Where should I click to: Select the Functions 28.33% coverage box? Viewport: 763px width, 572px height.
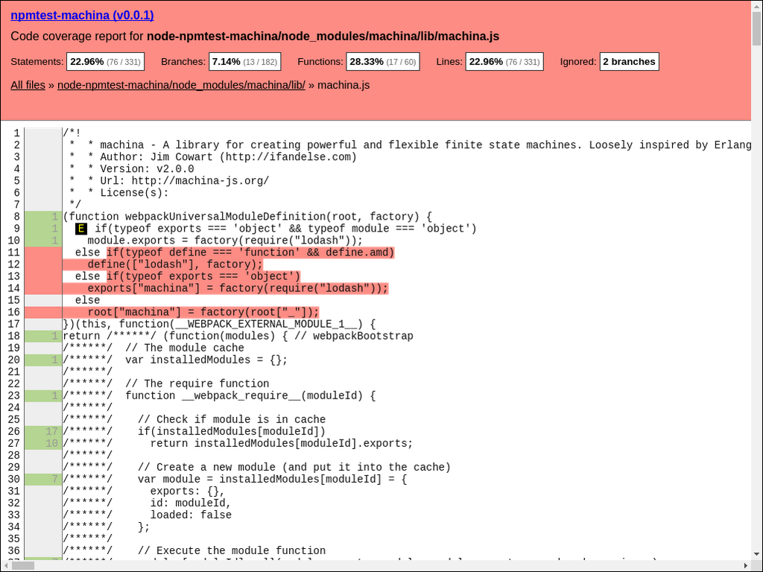[383, 62]
